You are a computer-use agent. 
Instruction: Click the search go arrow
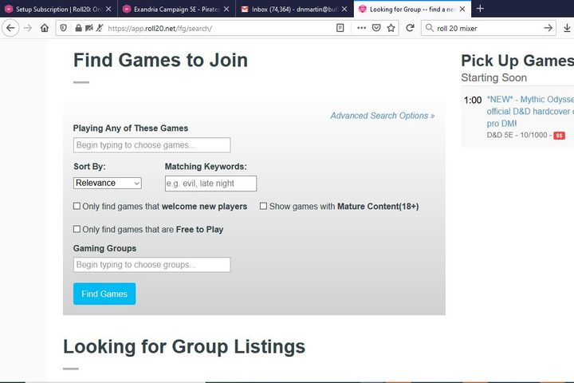click(548, 28)
